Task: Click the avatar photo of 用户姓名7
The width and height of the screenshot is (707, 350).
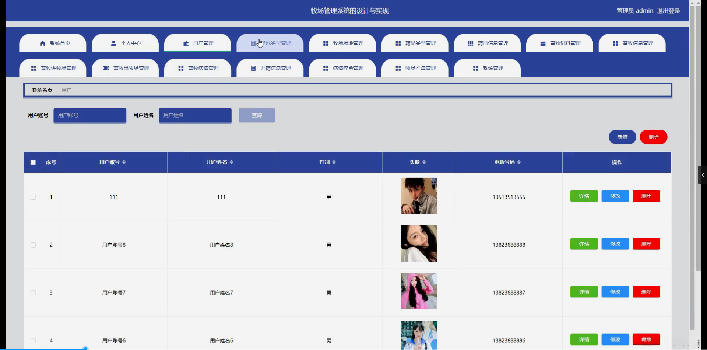Action: tap(419, 291)
